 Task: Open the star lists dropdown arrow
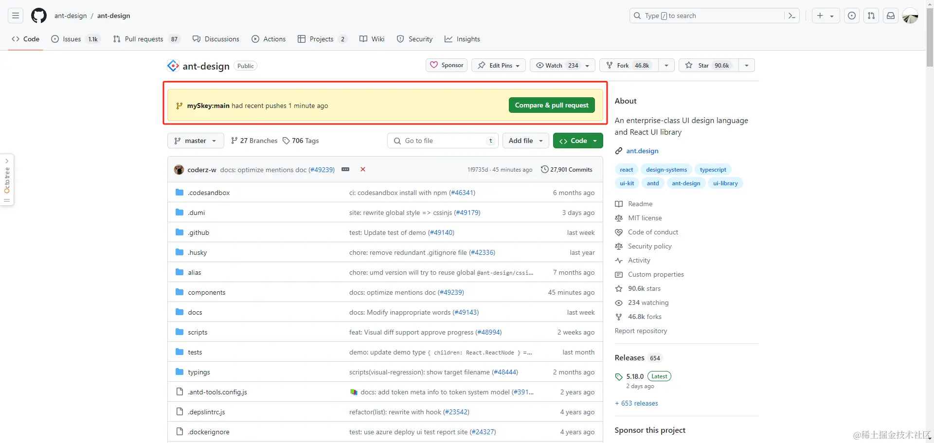747,65
